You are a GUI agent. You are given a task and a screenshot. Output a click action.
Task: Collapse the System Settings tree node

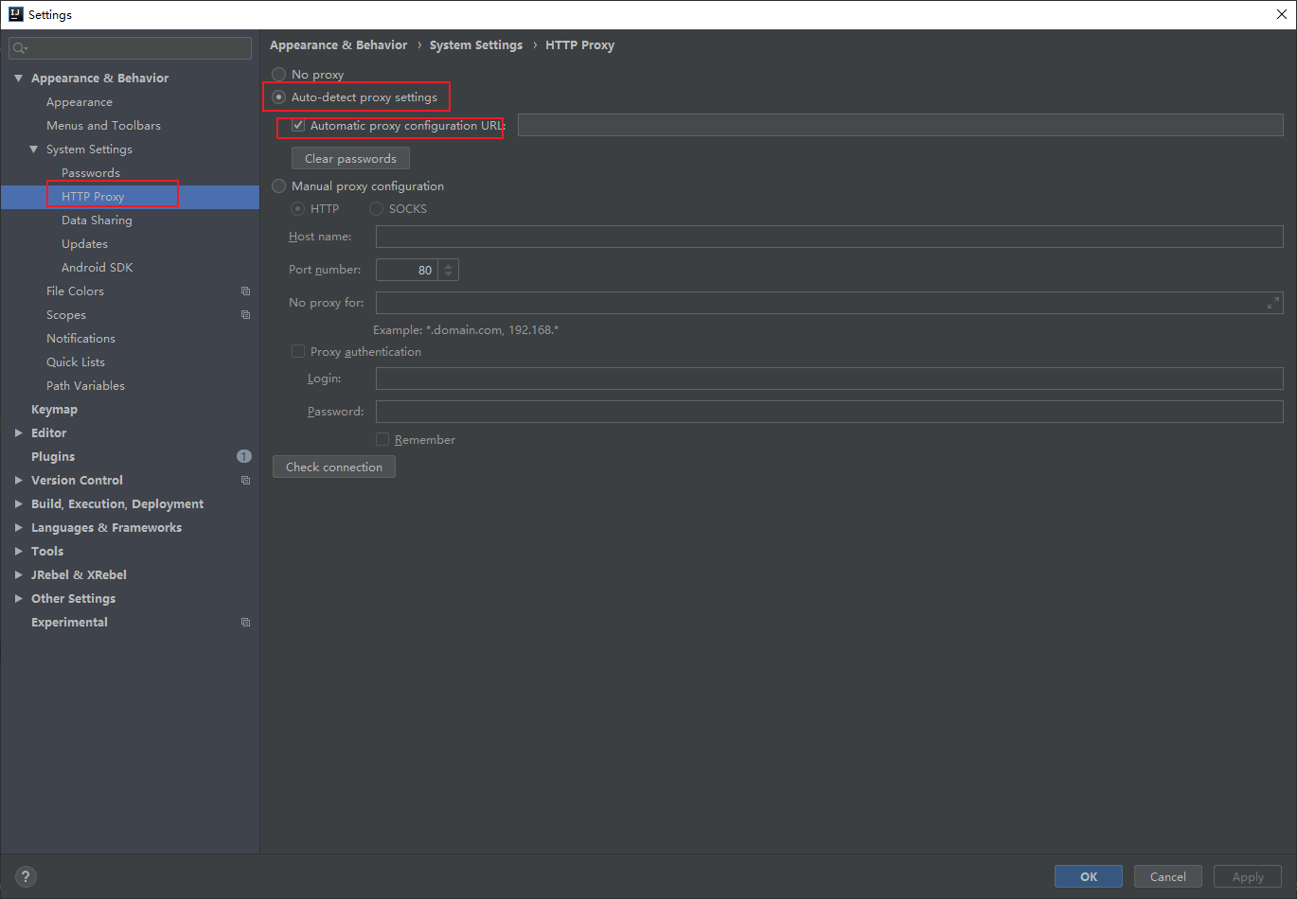coord(33,149)
